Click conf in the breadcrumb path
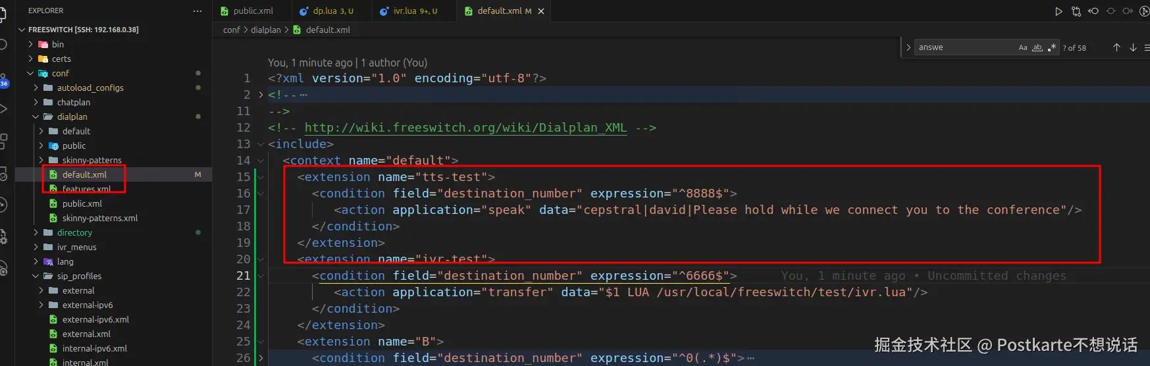The height and width of the screenshot is (366, 1150). pos(232,30)
